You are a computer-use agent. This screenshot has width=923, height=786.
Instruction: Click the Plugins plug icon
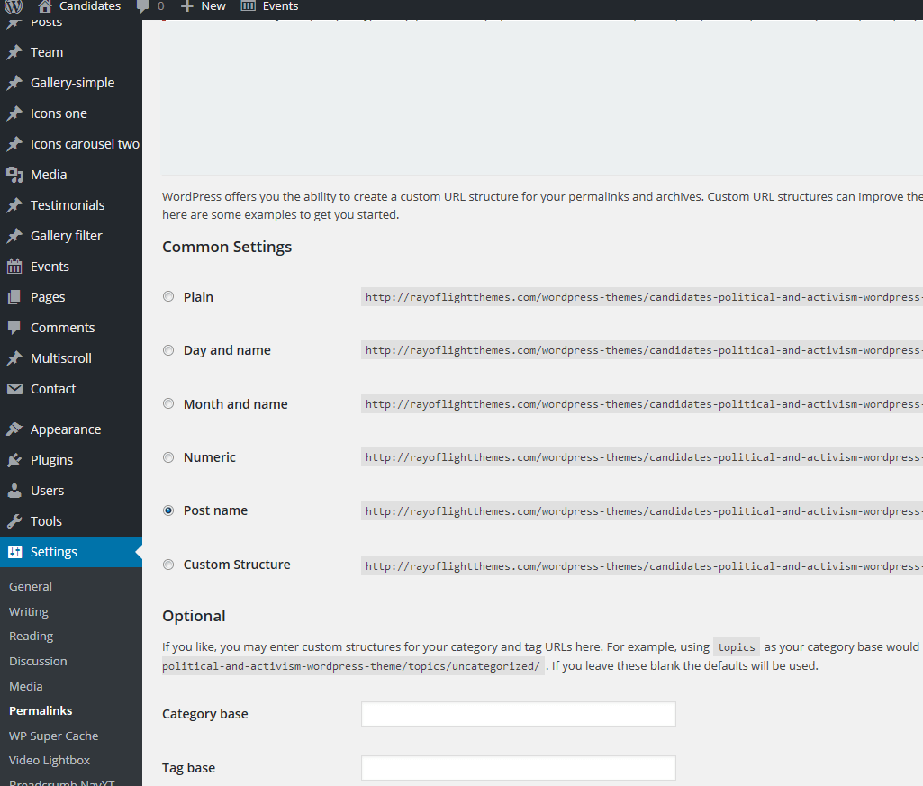click(14, 460)
